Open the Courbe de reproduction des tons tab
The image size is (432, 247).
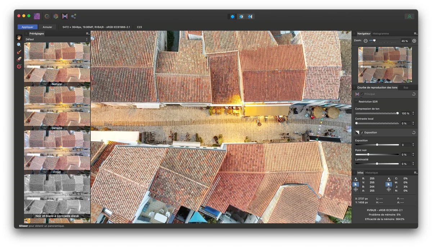point(377,88)
